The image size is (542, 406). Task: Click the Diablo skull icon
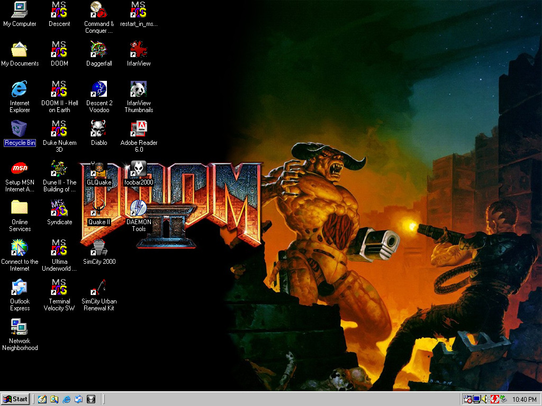99,129
